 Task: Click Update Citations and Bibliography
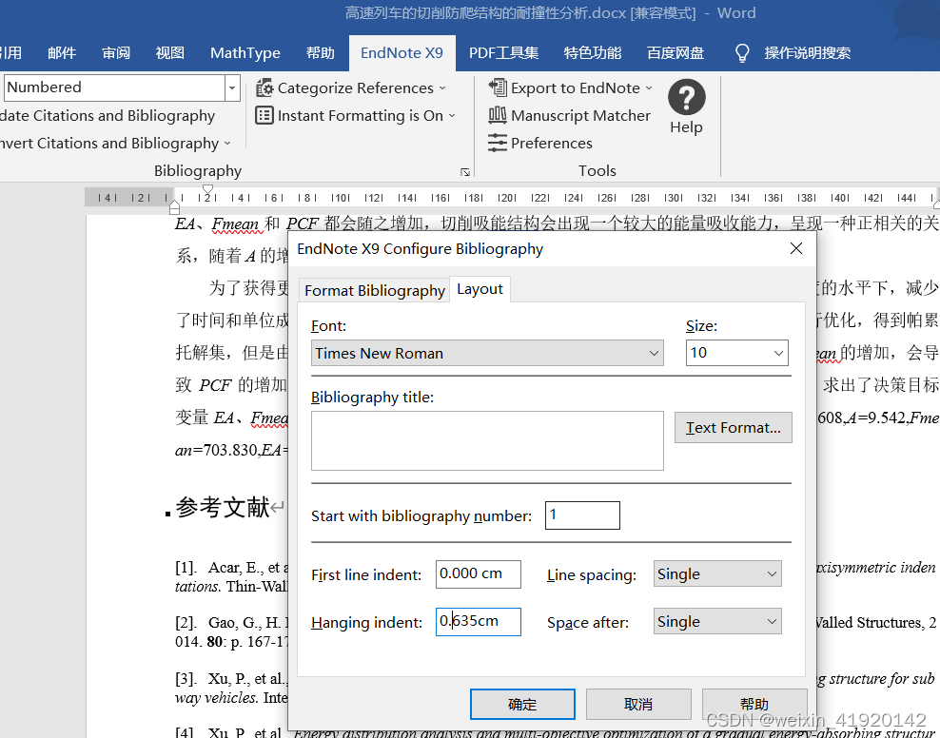[108, 116]
